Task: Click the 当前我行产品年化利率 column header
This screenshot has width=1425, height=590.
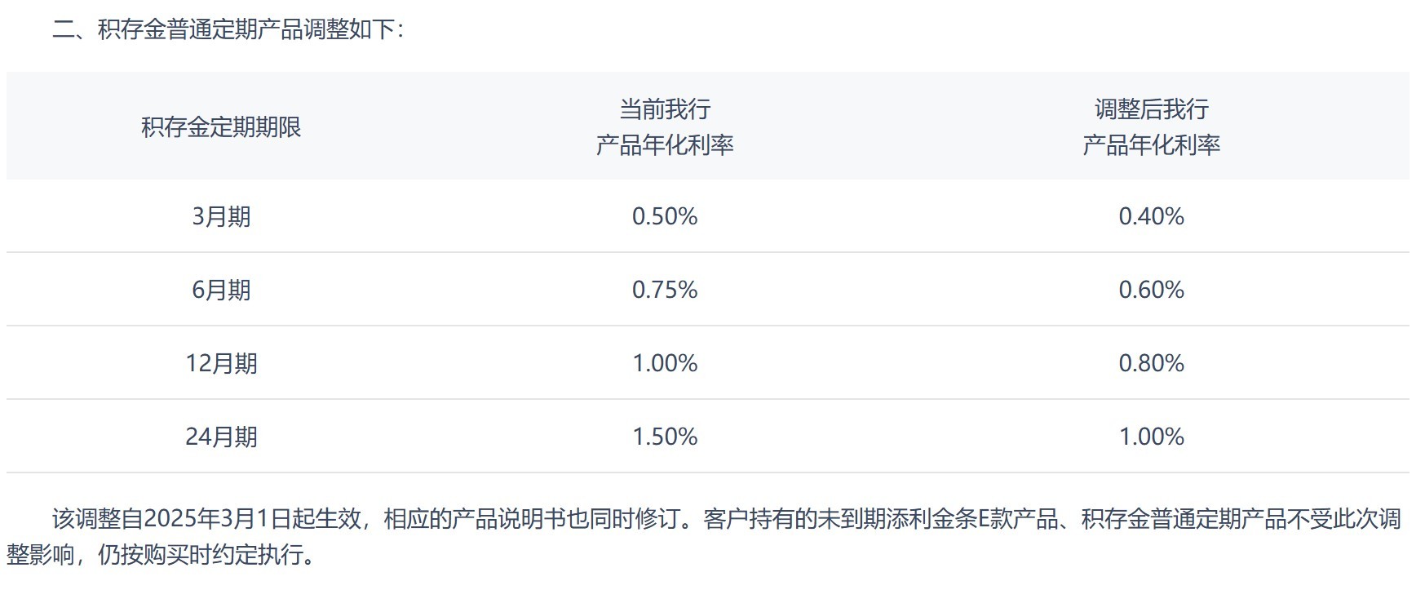Action: click(665, 127)
